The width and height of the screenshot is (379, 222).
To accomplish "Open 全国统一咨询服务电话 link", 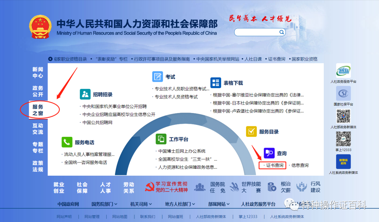I will (86, 162).
